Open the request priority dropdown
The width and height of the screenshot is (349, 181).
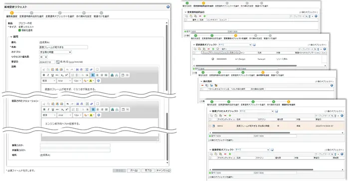[43, 57]
